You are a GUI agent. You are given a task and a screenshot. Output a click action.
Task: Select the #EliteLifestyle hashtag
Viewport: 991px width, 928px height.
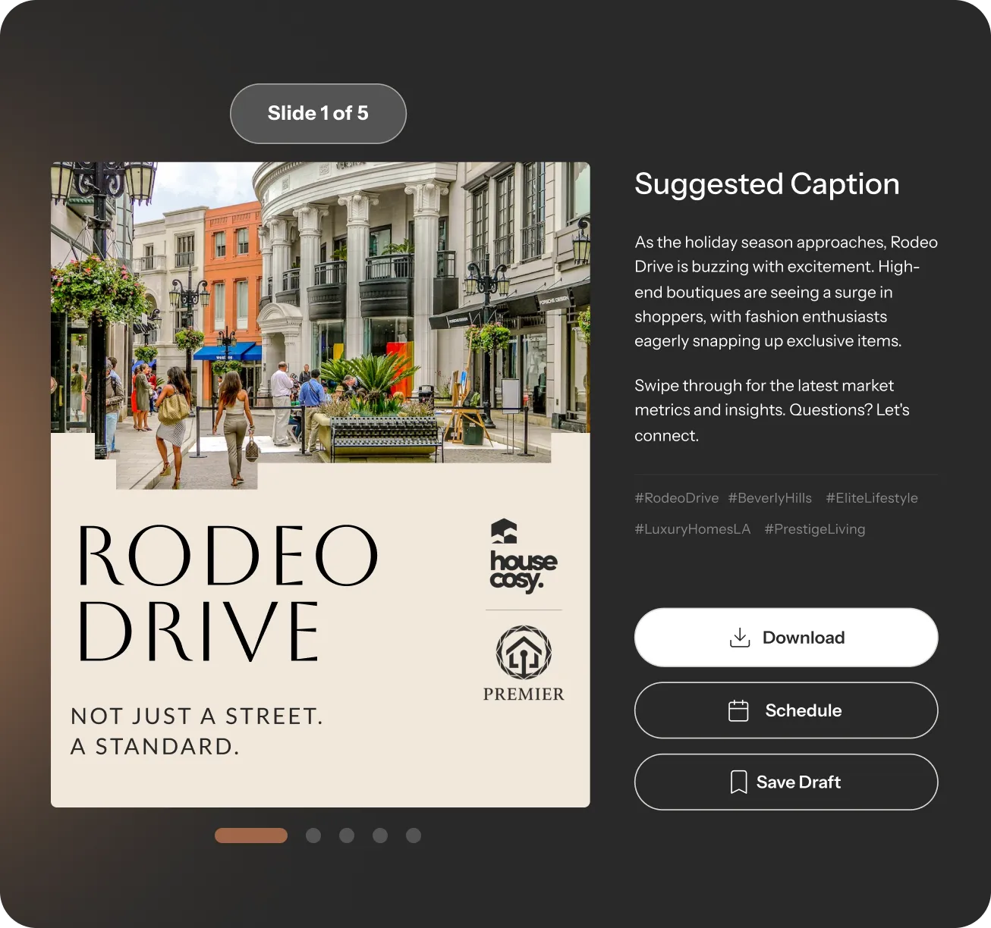tap(872, 498)
